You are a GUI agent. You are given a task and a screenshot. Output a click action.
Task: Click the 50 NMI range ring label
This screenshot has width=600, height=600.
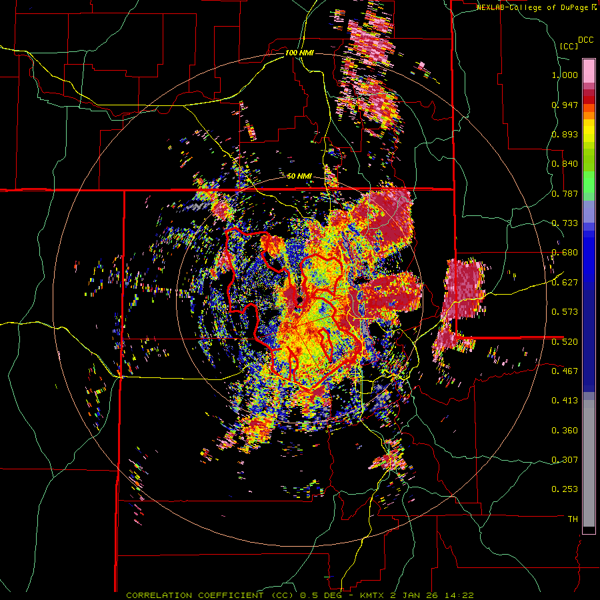(x=299, y=177)
